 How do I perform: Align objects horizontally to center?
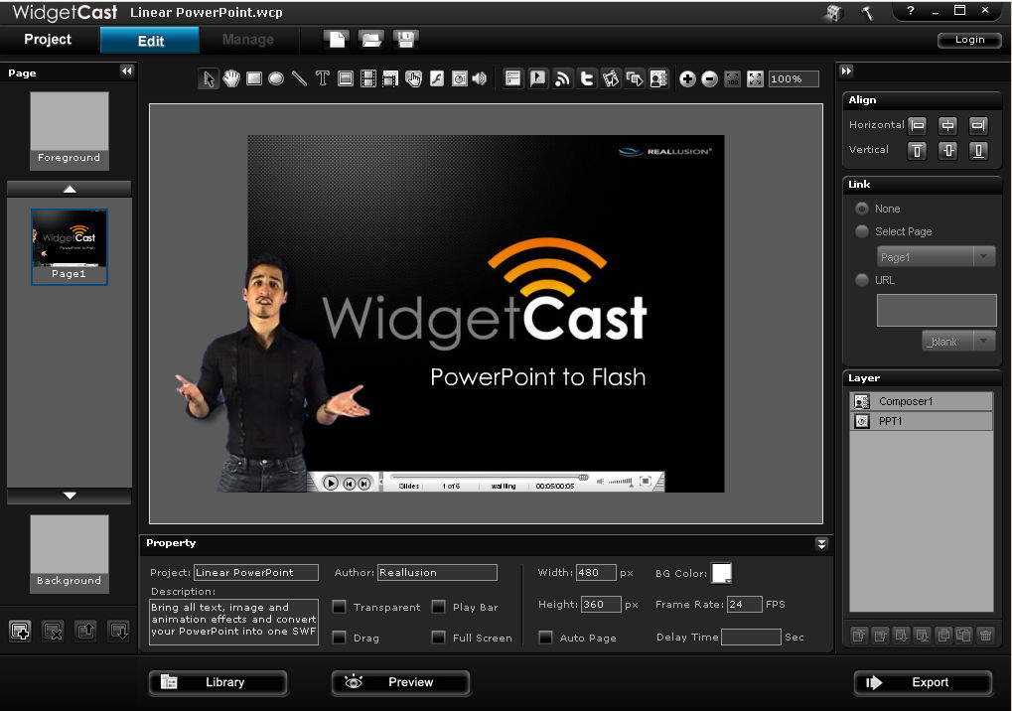(x=947, y=125)
